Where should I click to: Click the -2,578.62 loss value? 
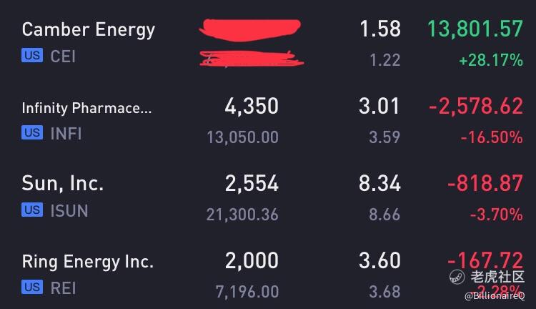point(476,106)
